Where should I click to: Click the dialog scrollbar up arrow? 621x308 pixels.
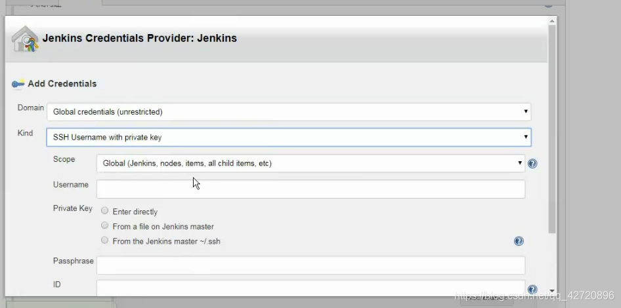tap(552, 20)
